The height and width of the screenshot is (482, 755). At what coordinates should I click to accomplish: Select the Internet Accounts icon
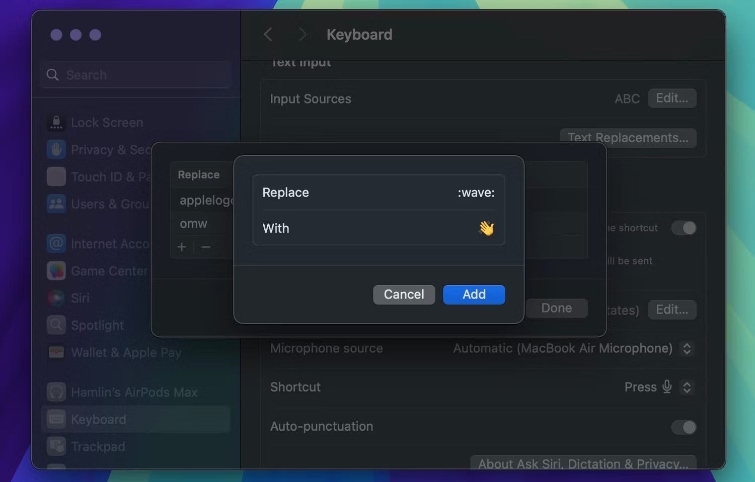tap(56, 243)
